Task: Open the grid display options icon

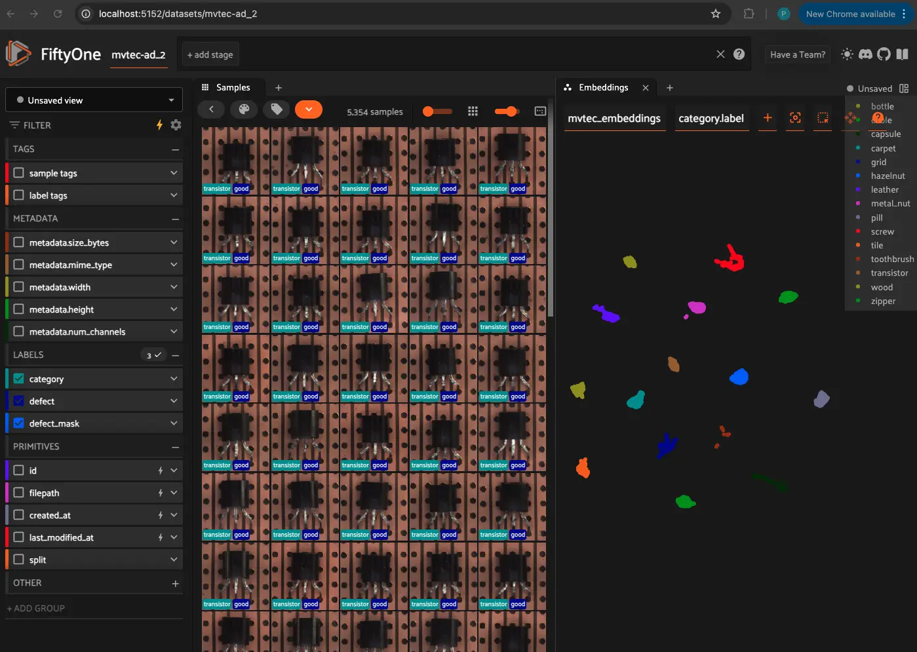Action: [x=473, y=111]
